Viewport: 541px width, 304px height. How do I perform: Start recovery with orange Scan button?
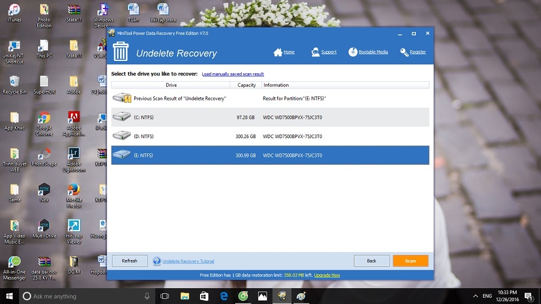click(411, 261)
